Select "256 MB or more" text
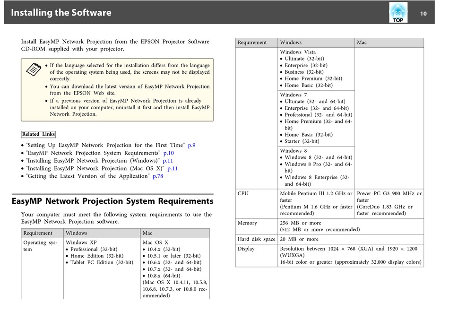Screen dimensions: 449x312 point(301,223)
